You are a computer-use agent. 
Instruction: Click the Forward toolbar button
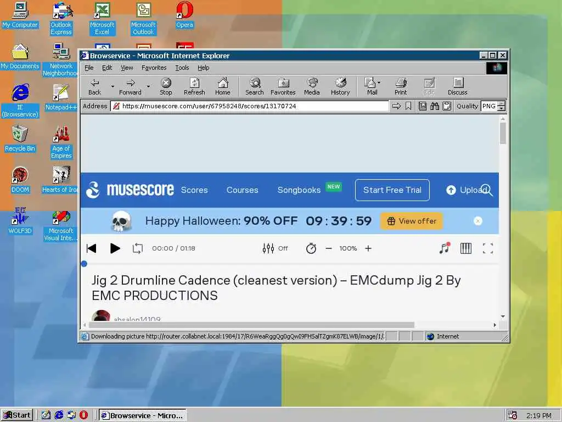coord(130,86)
